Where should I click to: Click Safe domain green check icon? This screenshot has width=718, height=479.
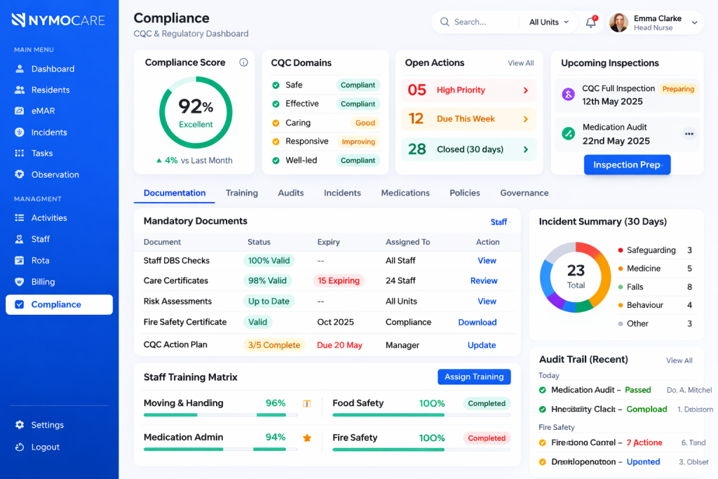point(276,85)
